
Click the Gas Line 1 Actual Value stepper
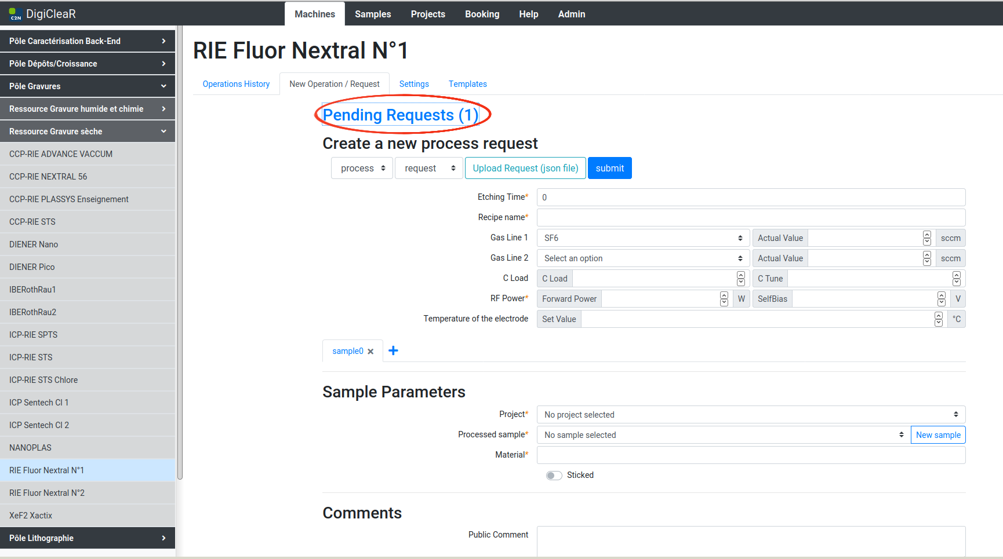coord(927,238)
